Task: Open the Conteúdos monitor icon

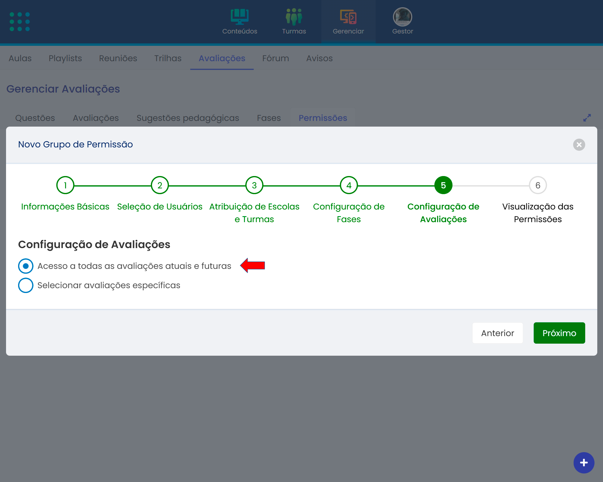Action: click(240, 17)
